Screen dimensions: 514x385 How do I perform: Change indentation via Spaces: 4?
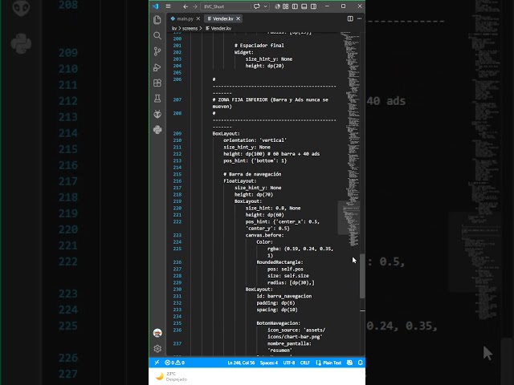[269, 363]
